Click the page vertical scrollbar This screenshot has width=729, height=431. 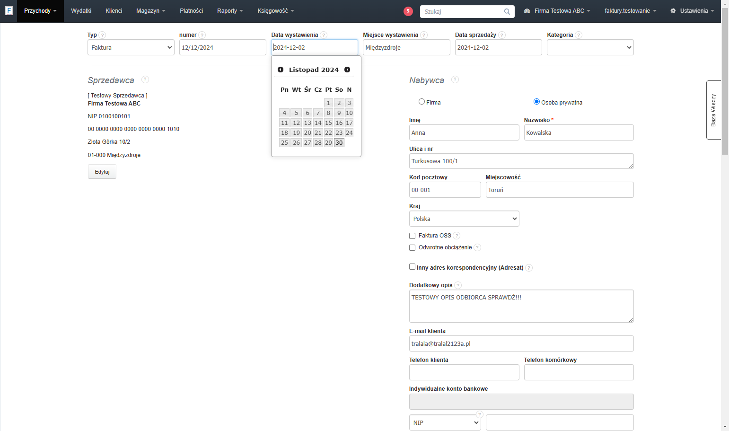725,81
